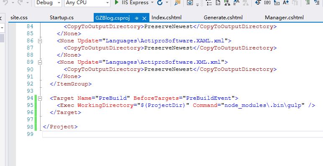
Task: Click the [@] bracket icon
Action: [267, 3]
